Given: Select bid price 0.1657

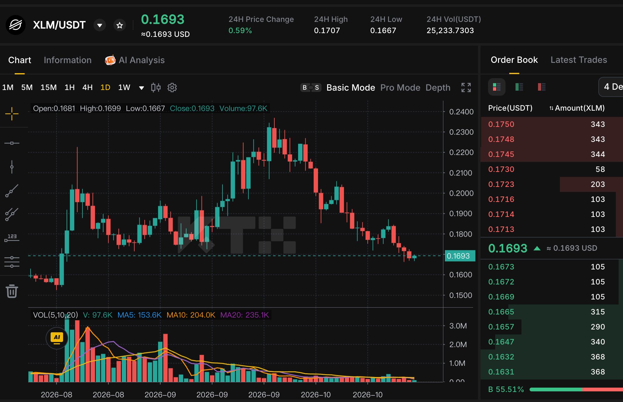Looking at the screenshot, I should [x=501, y=327].
